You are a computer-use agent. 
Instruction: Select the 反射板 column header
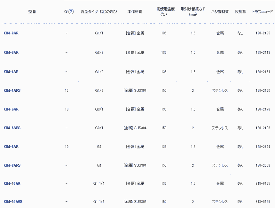pos(240,12)
